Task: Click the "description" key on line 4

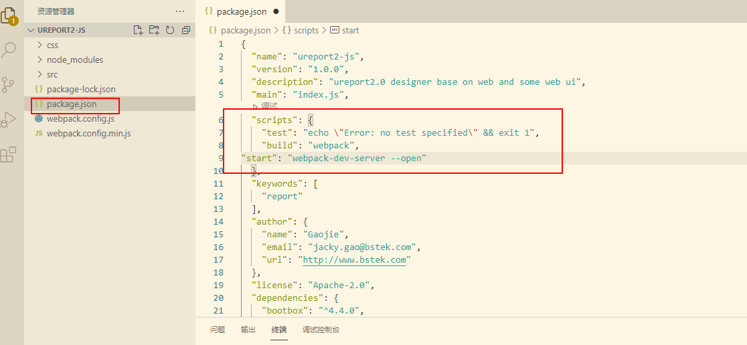Action: point(286,82)
